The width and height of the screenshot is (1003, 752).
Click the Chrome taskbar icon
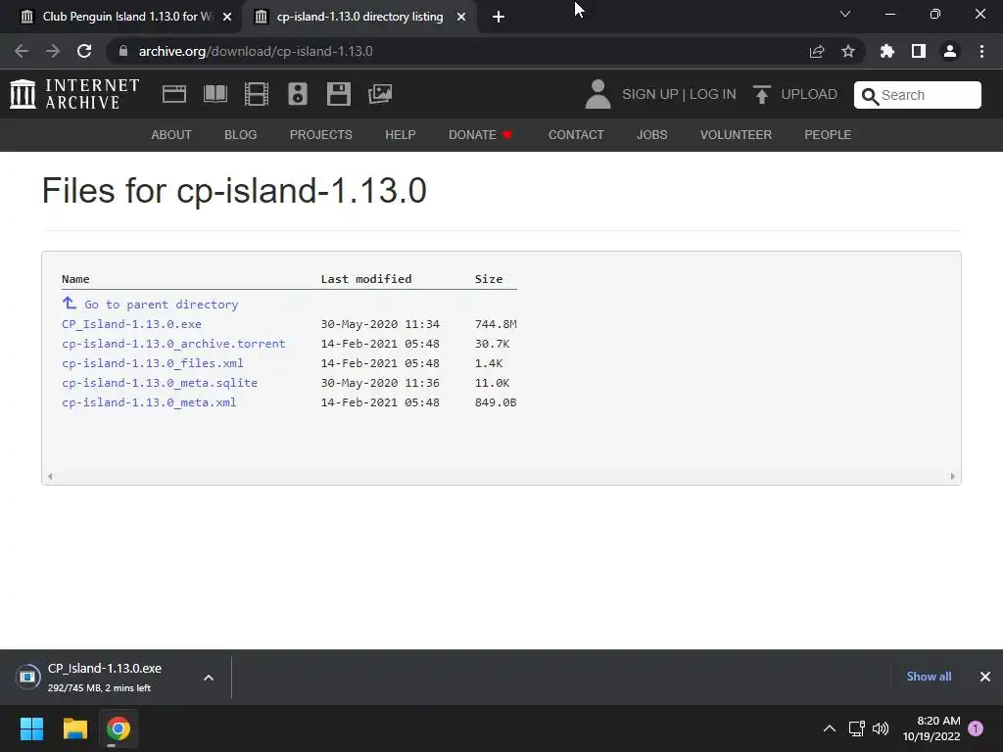click(119, 728)
